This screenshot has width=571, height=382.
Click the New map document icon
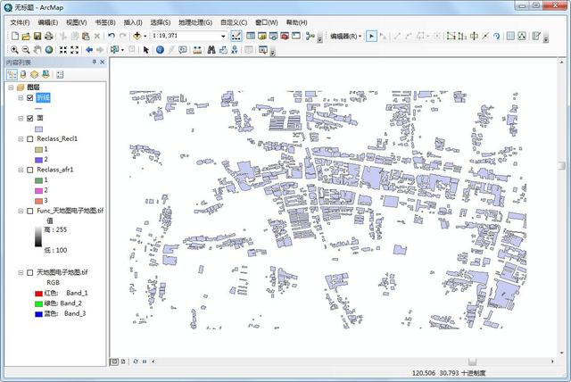point(15,36)
